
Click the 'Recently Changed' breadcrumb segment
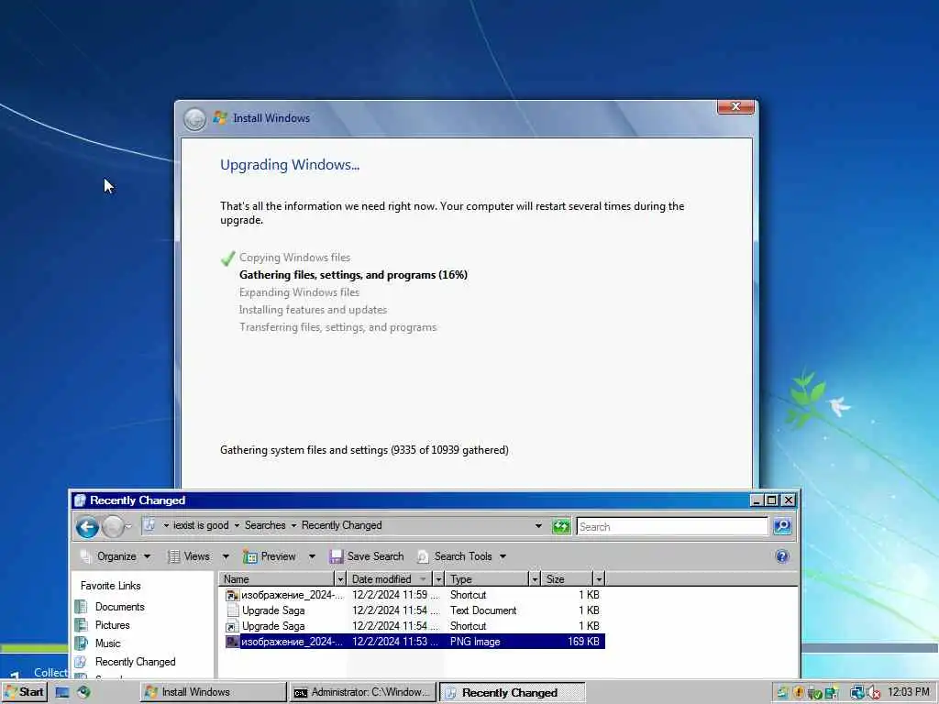[x=341, y=525]
